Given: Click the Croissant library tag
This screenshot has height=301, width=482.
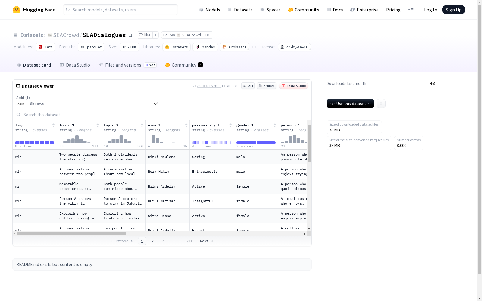Looking at the screenshot, I should [234, 47].
